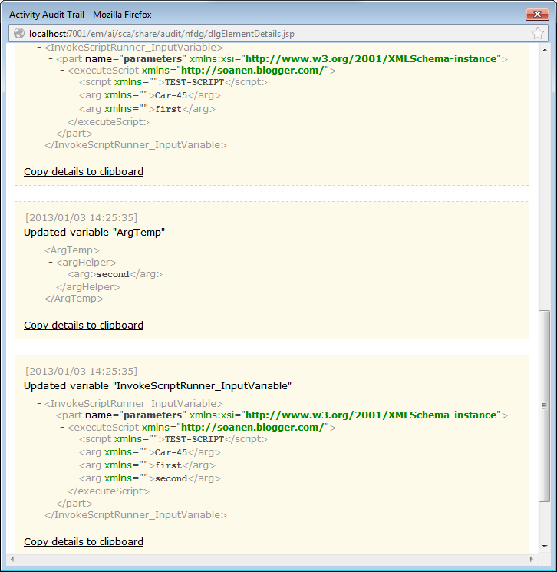Viewport: 557px width, 572px height.
Task: Click the ArgTemp block timestamp [2013/01/03 14:25:35]
Action: tap(81, 218)
